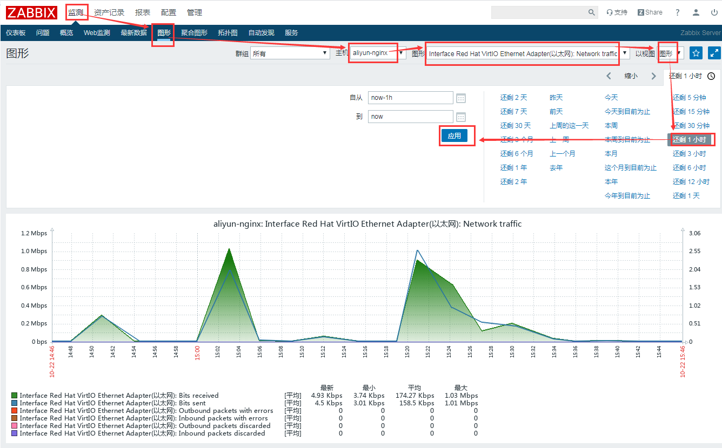Open the 以视图 dropdown
This screenshot has width=722, height=448.
click(671, 53)
